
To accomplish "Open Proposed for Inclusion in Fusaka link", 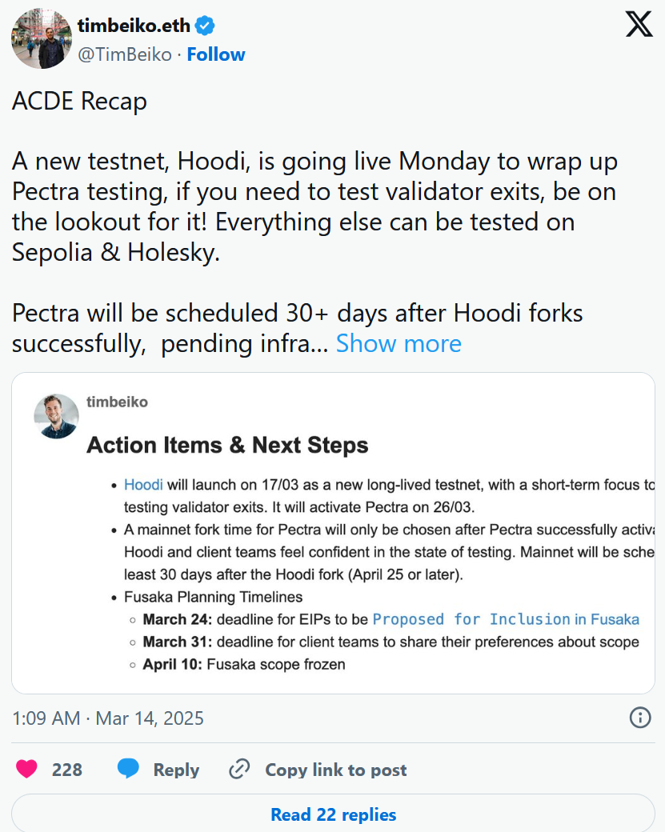I will point(506,619).
